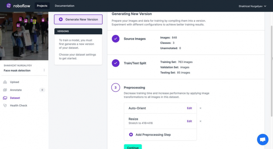Go to the Dataset section
The image size is (273, 149).
click(15, 98)
